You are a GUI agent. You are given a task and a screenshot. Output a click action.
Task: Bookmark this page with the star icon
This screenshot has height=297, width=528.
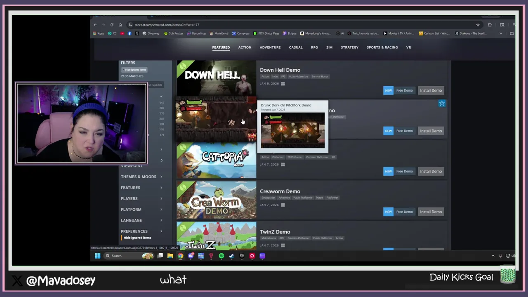[x=478, y=25]
